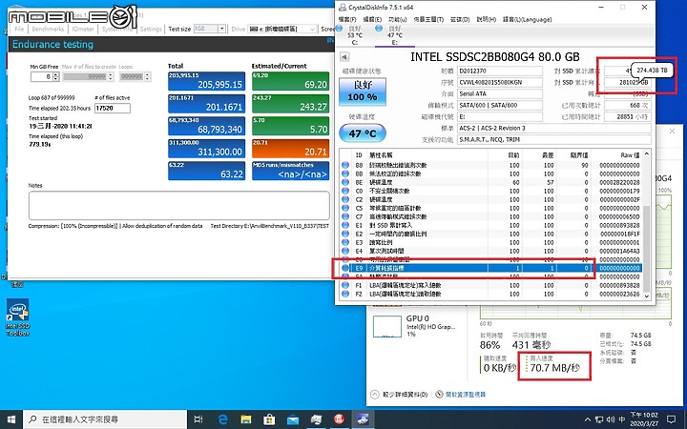The width and height of the screenshot is (687, 429).
Task: Open the File menu in Anvil's benchmark
Action: pos(19,29)
